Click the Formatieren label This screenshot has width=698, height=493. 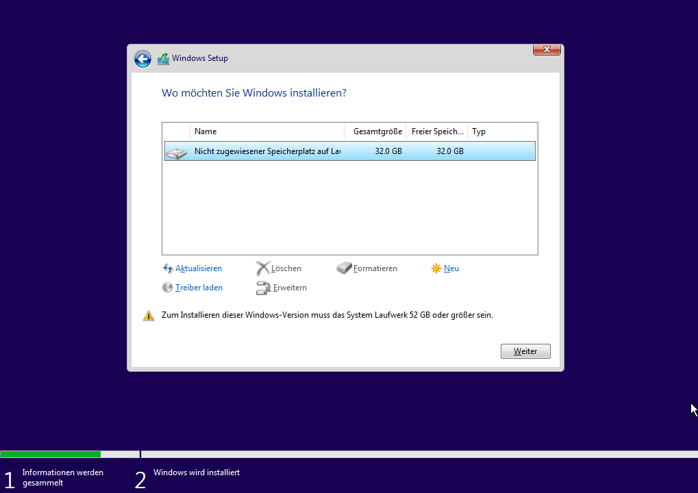pyautogui.click(x=375, y=268)
